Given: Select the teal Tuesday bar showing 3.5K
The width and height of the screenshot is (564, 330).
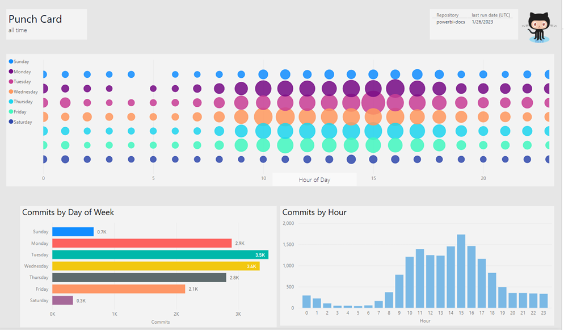Looking at the screenshot, I should click(x=161, y=255).
